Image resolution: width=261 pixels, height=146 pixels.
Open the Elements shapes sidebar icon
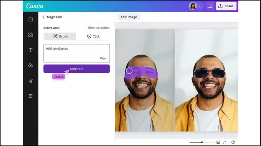point(31,35)
